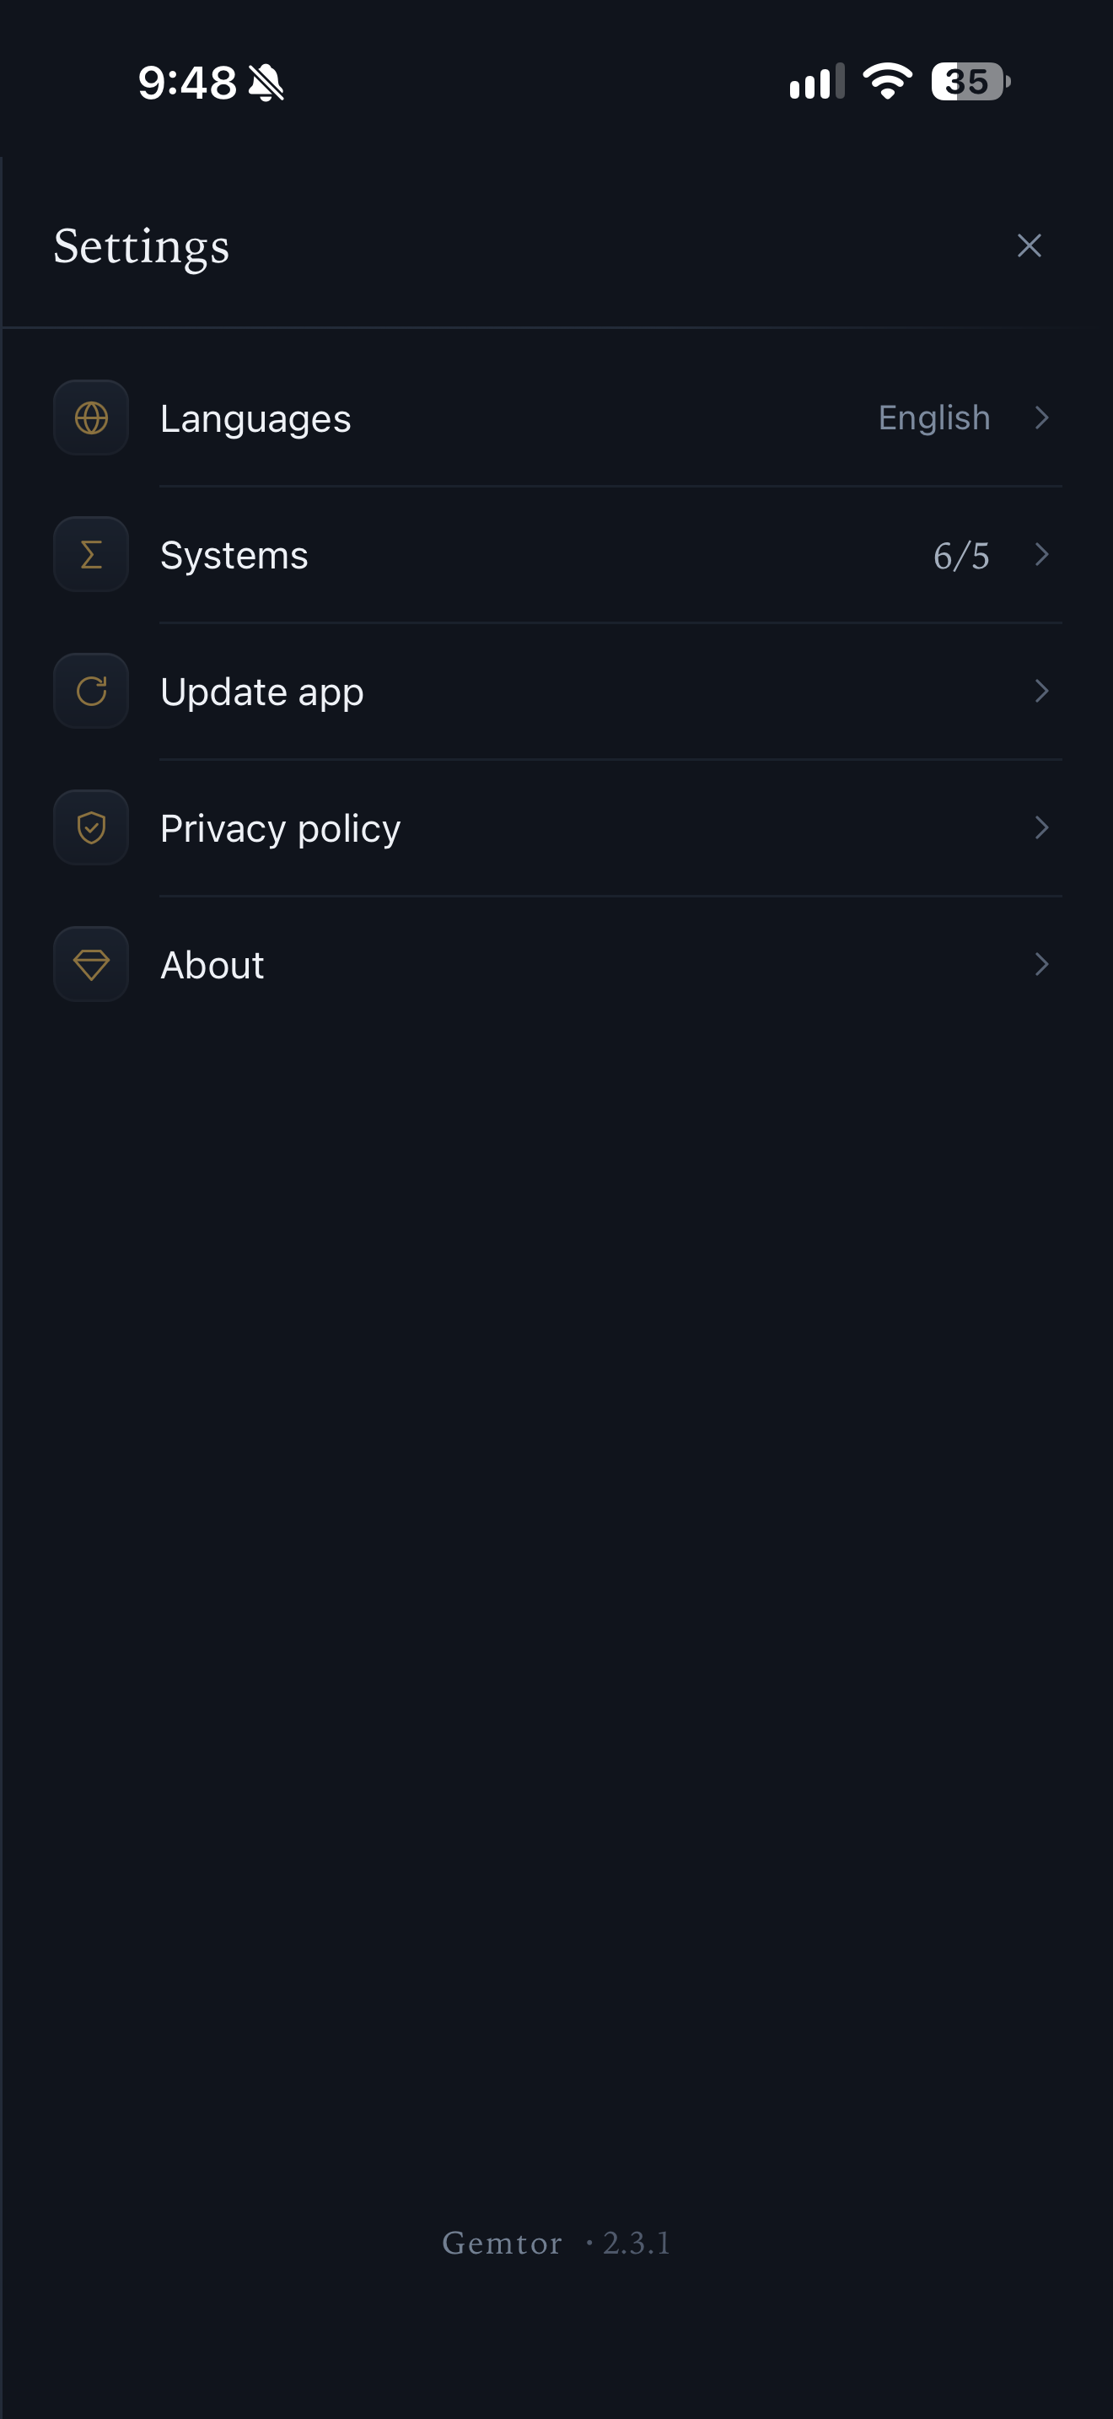Viewport: 1113px width, 2419px height.
Task: Open the Languages menu entry
Action: (556, 418)
